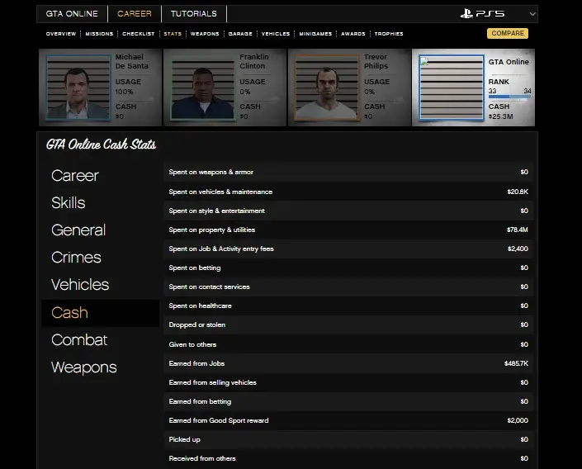Expand the platform selector dropdown arrow
The image size is (582, 469).
[x=532, y=14]
